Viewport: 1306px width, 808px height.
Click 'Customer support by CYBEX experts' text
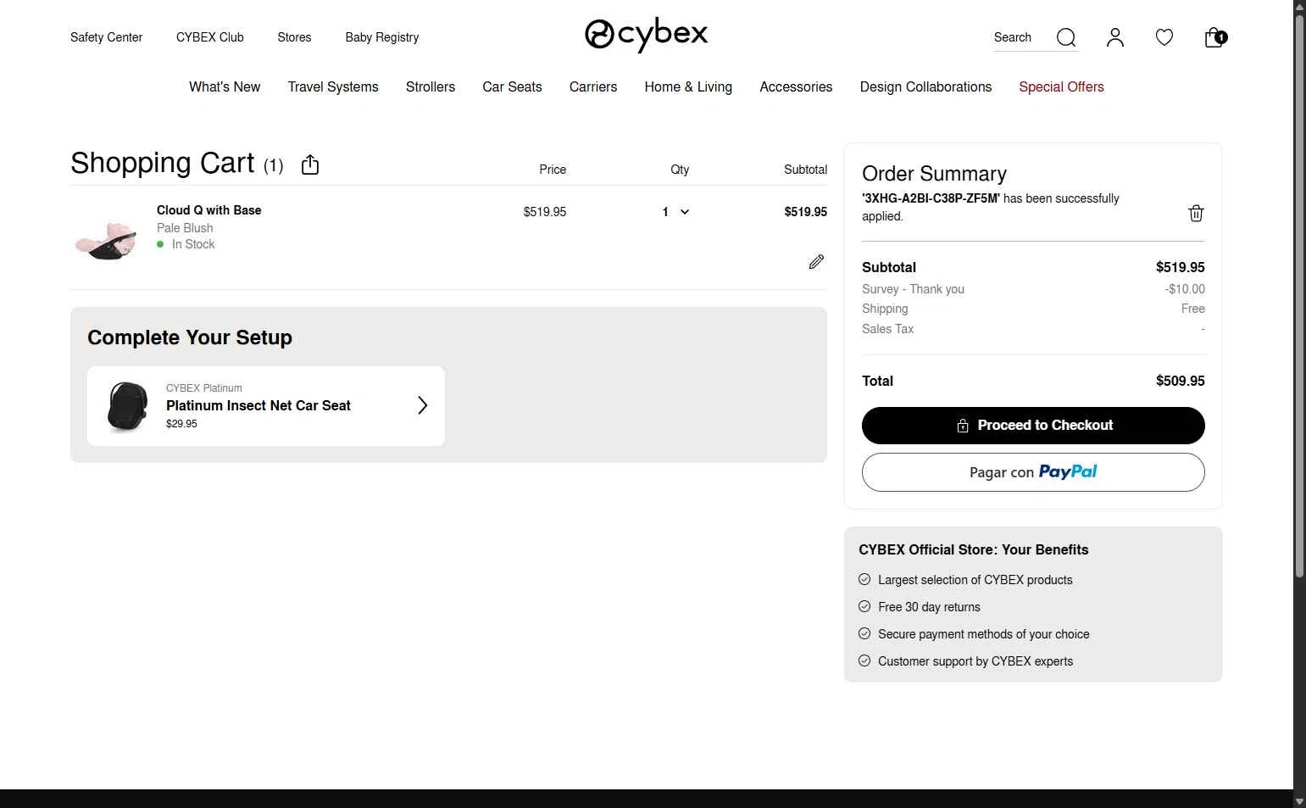[x=975, y=661]
